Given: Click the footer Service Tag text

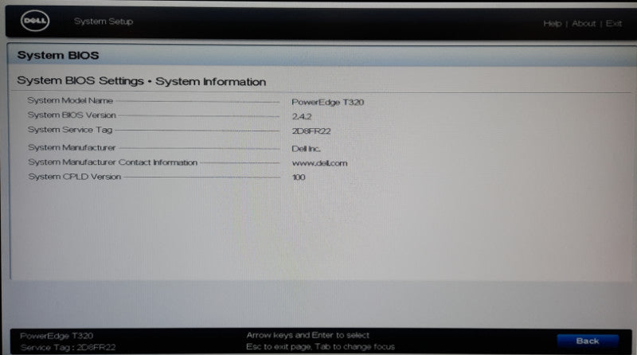Looking at the screenshot, I should [x=68, y=347].
